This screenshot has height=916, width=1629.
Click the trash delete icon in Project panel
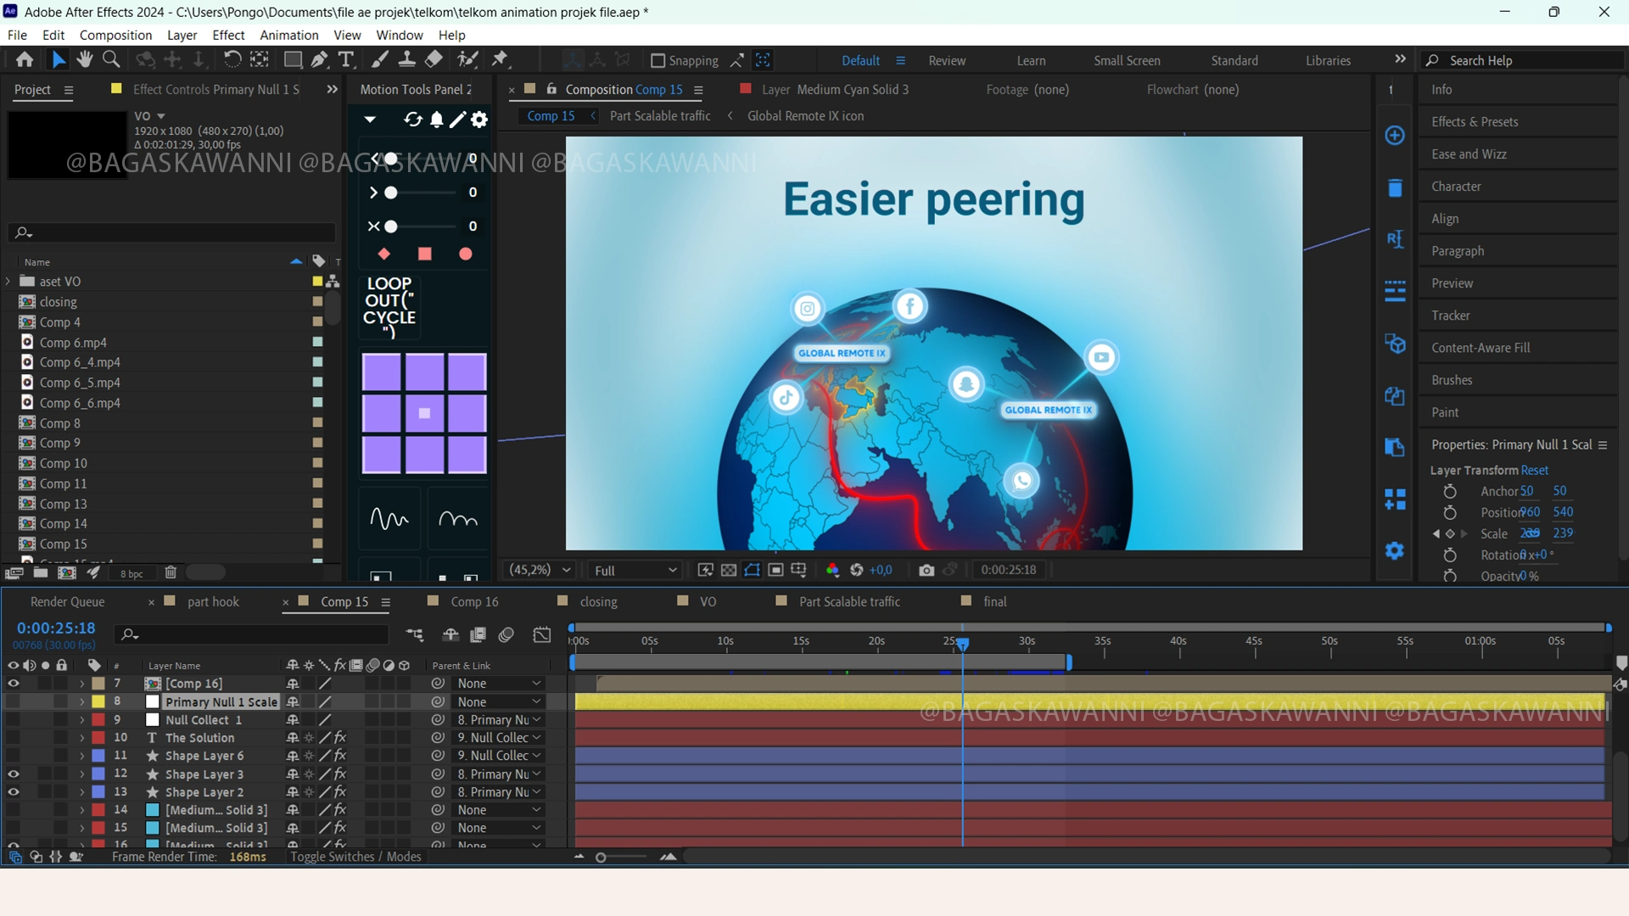[x=171, y=573]
